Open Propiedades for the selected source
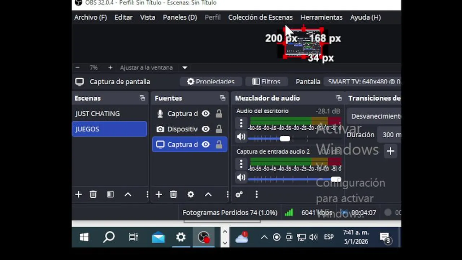Screen dimensions: 462x260 pos(211,82)
